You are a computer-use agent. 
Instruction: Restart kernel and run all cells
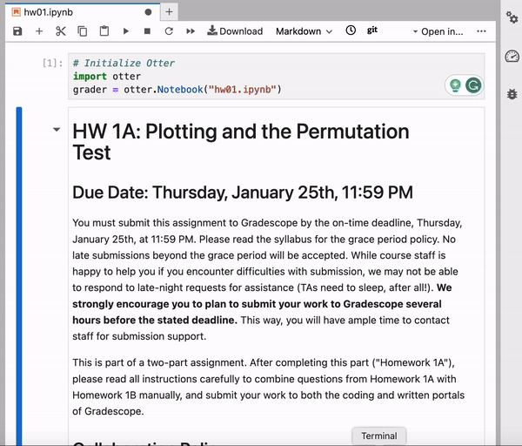[191, 31]
